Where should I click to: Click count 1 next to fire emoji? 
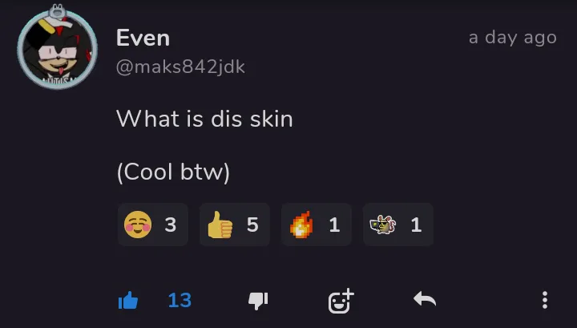(x=334, y=225)
